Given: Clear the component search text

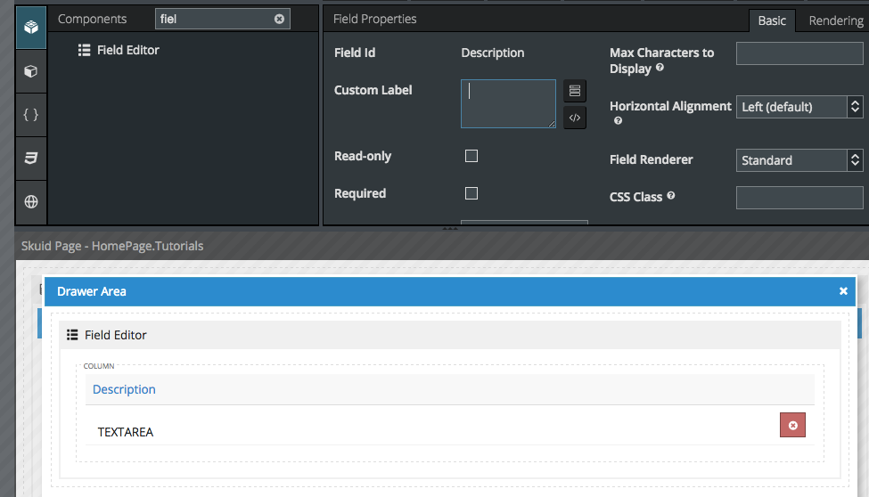Looking at the screenshot, I should pyautogui.click(x=279, y=19).
